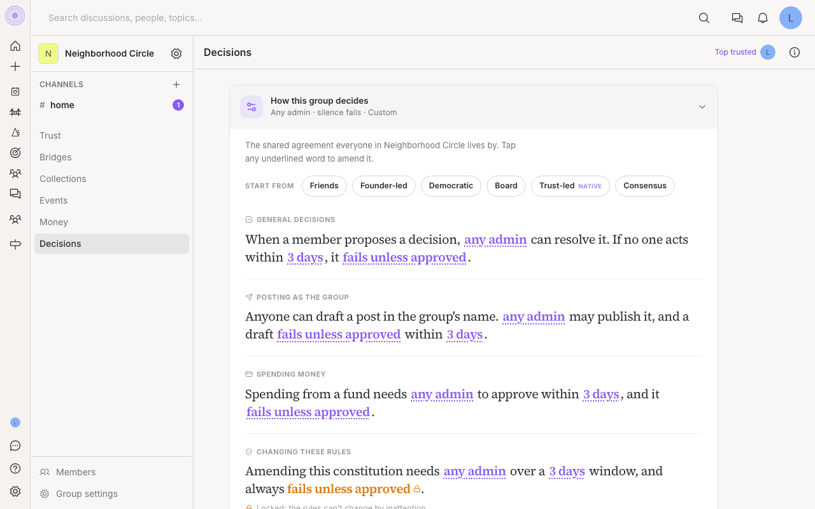The height and width of the screenshot is (509, 815).
Task: Click the magnifier search icon in top bar
Action: point(704,18)
